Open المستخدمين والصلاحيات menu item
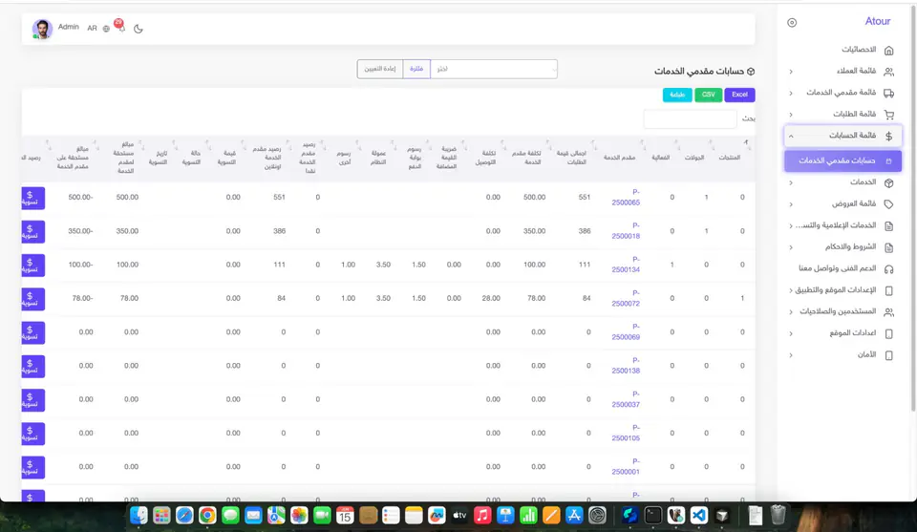Viewport: 917px width, 532px height. [x=842, y=311]
